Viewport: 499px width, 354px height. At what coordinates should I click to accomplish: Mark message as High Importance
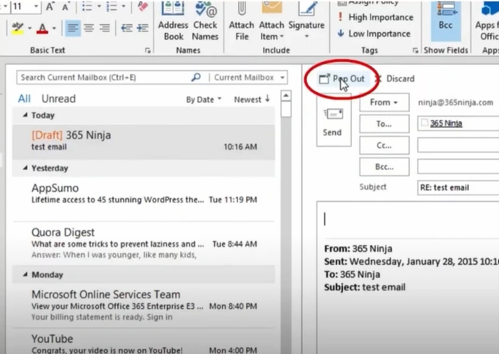(376, 18)
